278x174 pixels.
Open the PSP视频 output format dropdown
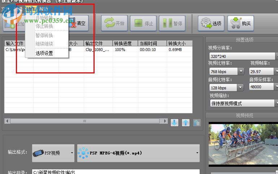(x=53, y=153)
